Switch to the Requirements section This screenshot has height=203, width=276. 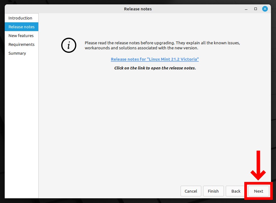[21, 44]
